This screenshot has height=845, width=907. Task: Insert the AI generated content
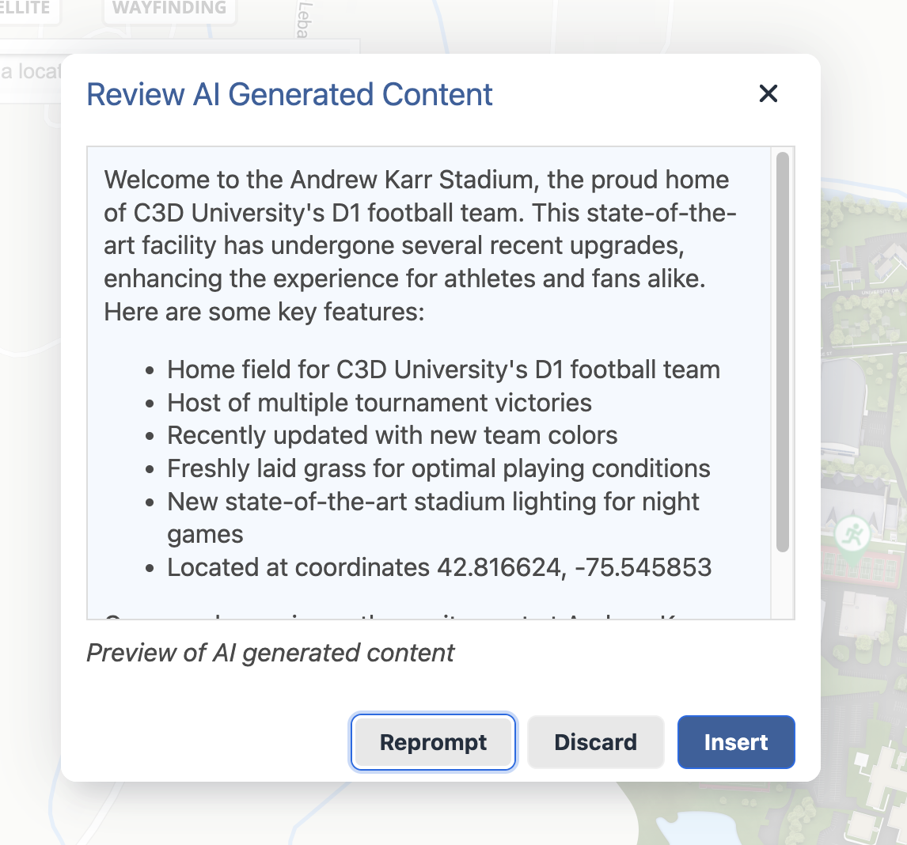coord(735,742)
